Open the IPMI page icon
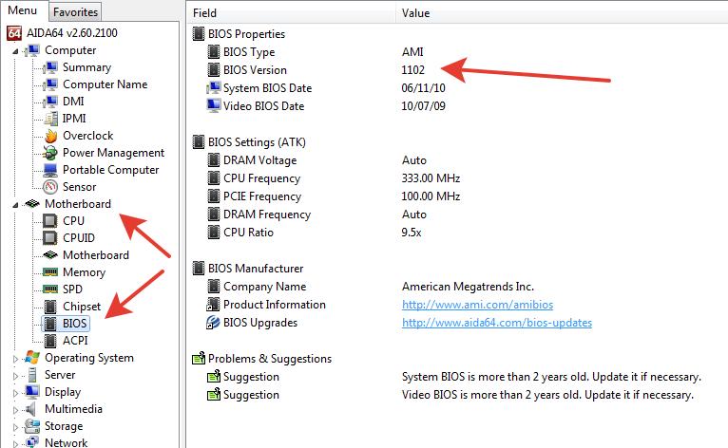The image size is (728, 448). (50, 119)
